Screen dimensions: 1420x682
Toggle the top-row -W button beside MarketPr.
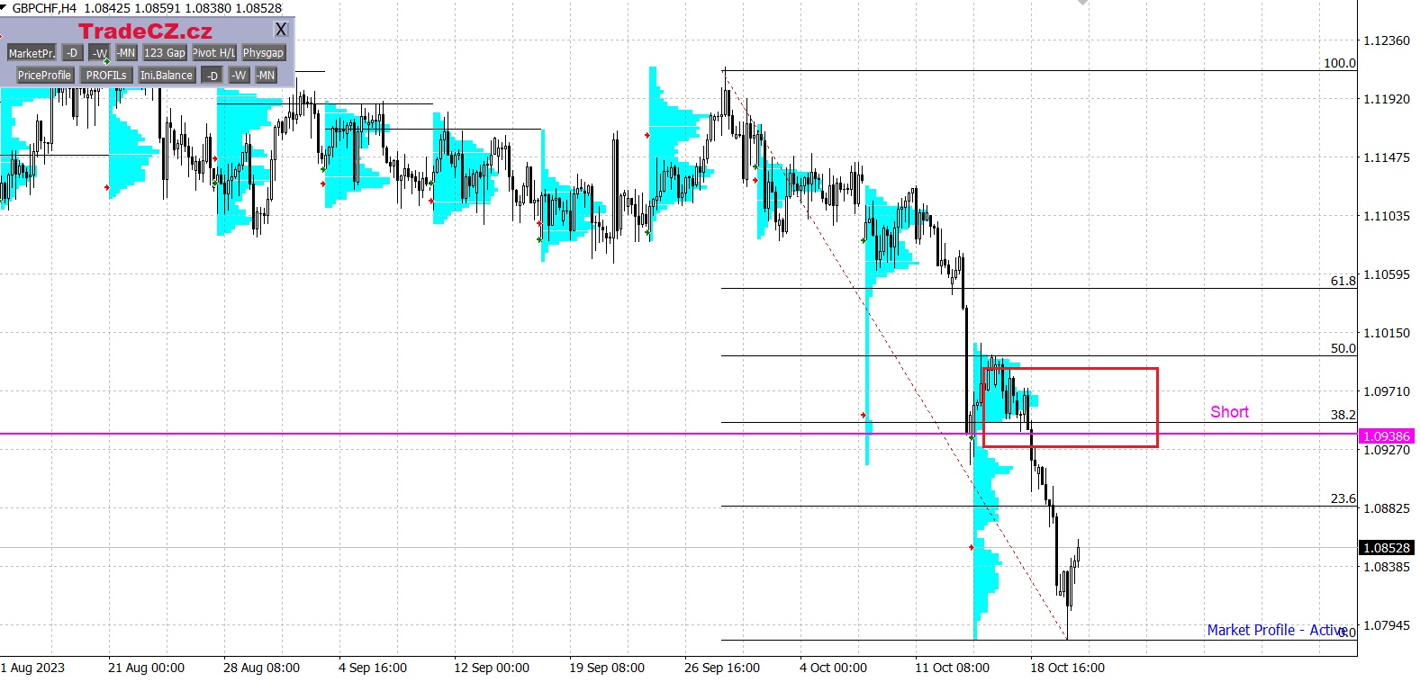(x=99, y=53)
